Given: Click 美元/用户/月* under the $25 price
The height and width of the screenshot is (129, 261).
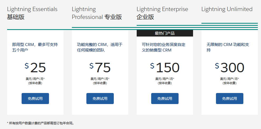Looking at the screenshot, I should [35, 79].
